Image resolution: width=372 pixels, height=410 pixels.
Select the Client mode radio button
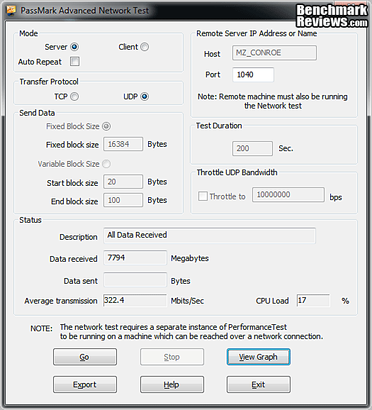coord(145,47)
